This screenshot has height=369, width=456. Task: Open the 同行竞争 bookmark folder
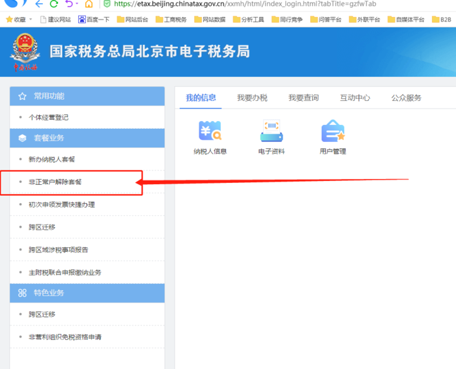point(287,20)
